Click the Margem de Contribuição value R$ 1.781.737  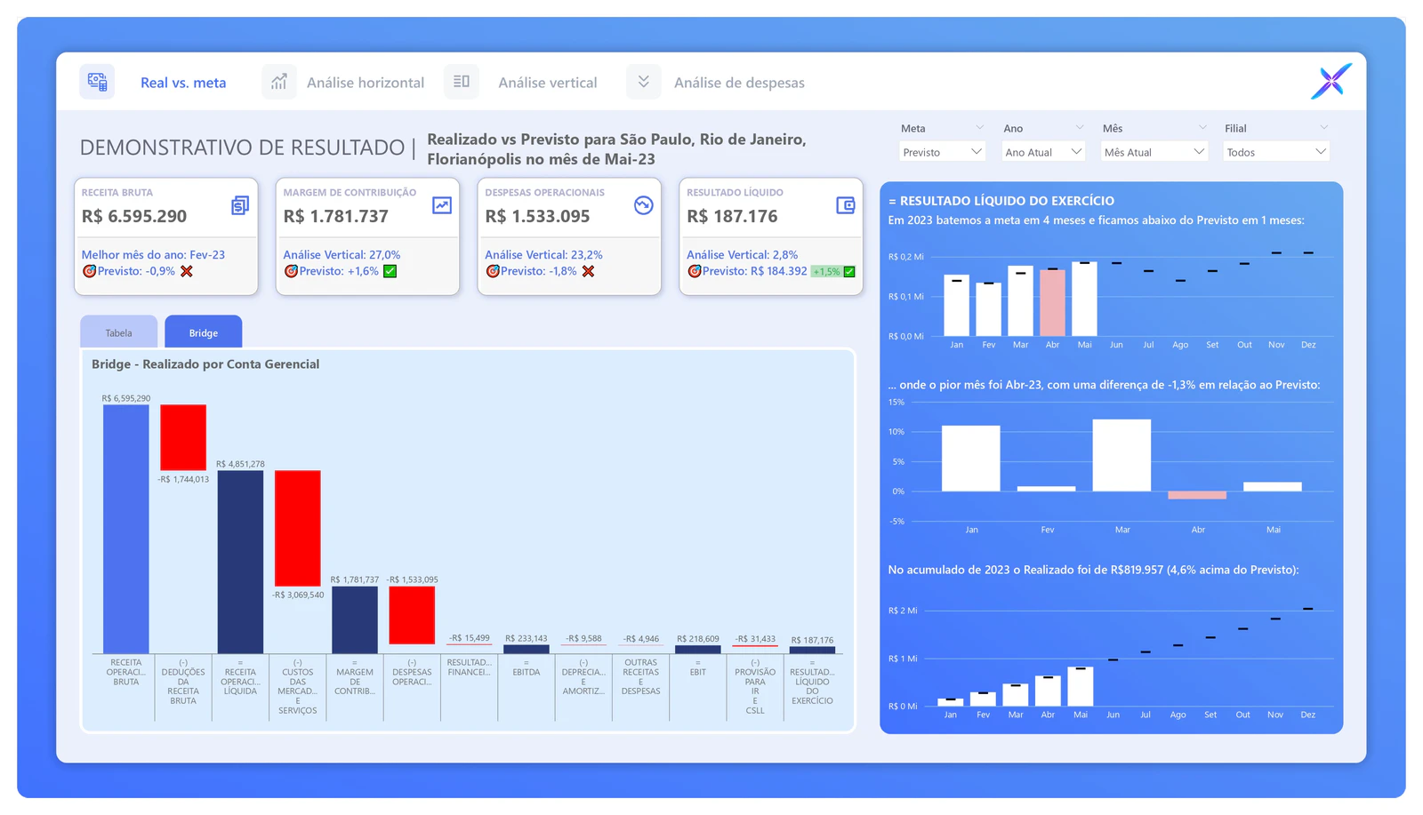click(336, 216)
